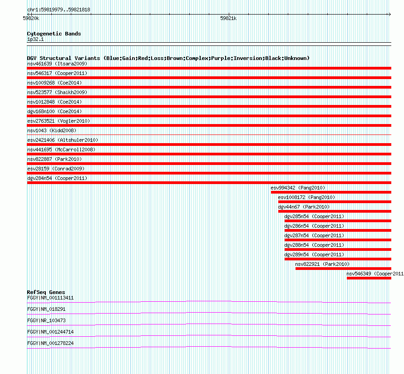Open variant nsv822887 (Park2010) label
The width and height of the screenshot is (404, 374).
[x=54, y=159]
